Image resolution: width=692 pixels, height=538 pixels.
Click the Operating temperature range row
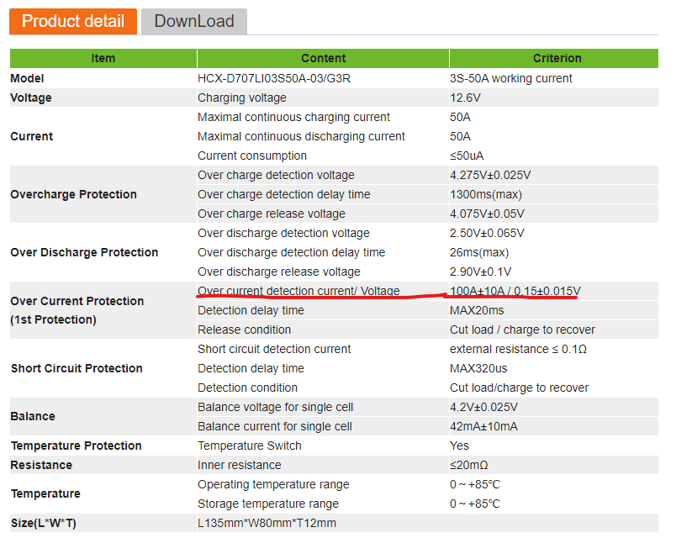(428, 484)
